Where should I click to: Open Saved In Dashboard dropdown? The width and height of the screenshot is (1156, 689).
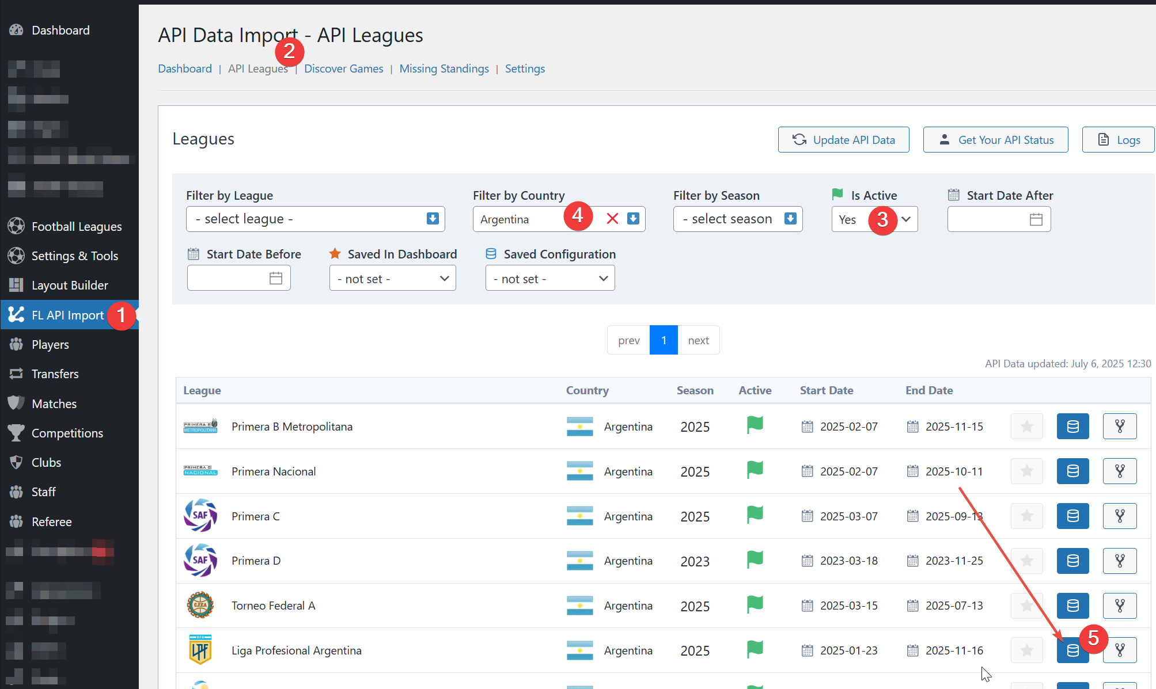393,278
